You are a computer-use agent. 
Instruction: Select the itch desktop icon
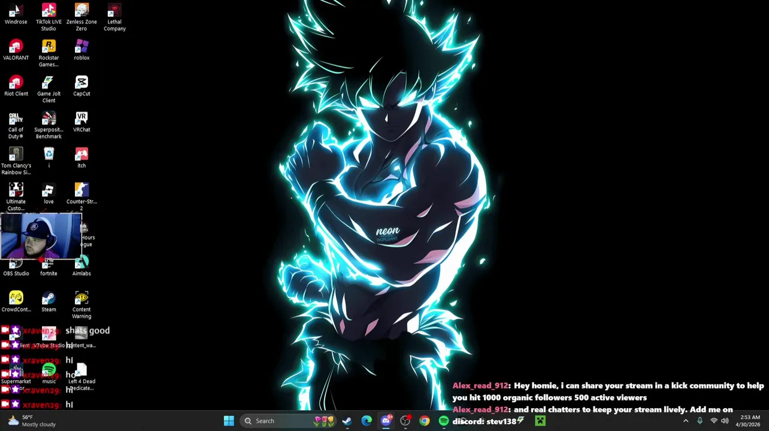(81, 158)
